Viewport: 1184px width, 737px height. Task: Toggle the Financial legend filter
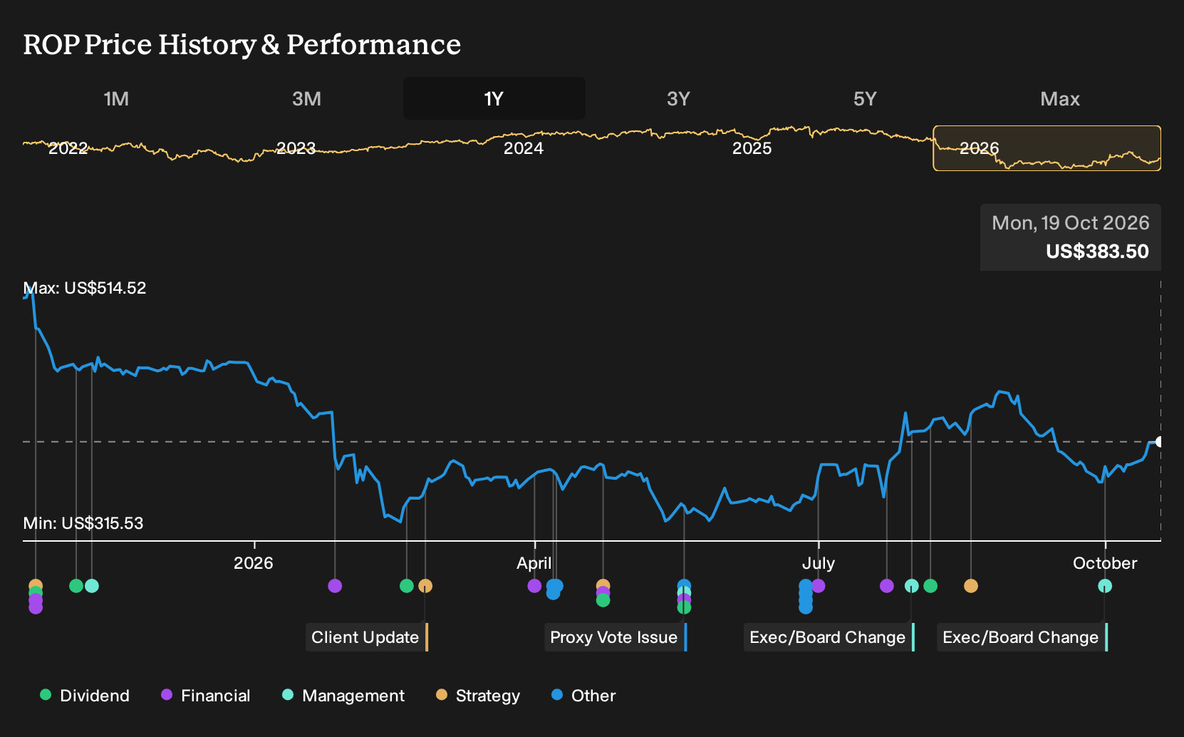[206, 696]
